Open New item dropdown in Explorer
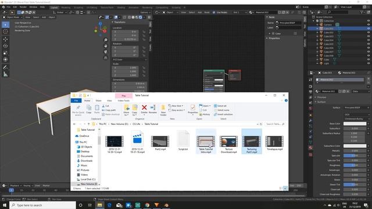Image resolution: width=372 pixels, height=209 pixels. coord(176,106)
